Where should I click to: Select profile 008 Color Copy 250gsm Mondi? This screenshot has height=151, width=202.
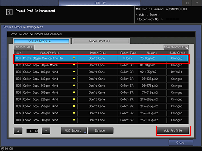101,106
